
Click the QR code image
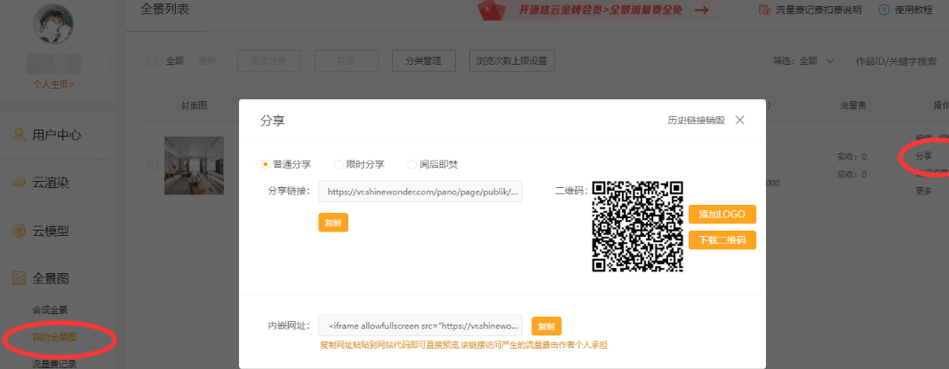(637, 226)
